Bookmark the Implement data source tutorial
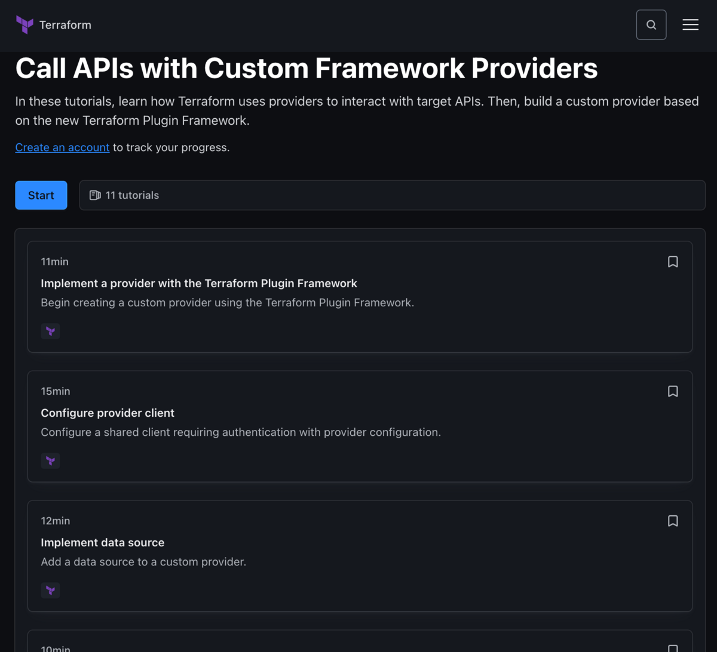 tap(673, 521)
